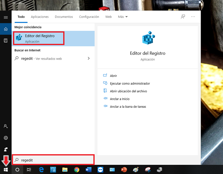The width and height of the screenshot is (223, 174).
Task: Click the hamburger menu icon in the search sidebar
Action: (6, 17)
